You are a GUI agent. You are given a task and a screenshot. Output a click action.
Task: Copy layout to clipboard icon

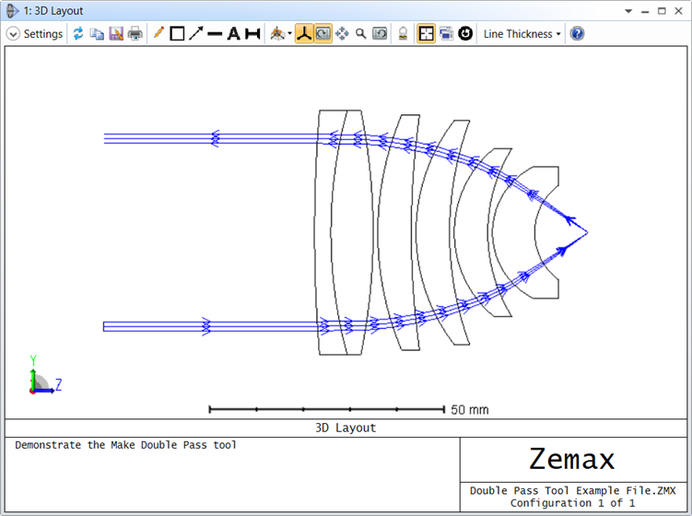(x=97, y=33)
